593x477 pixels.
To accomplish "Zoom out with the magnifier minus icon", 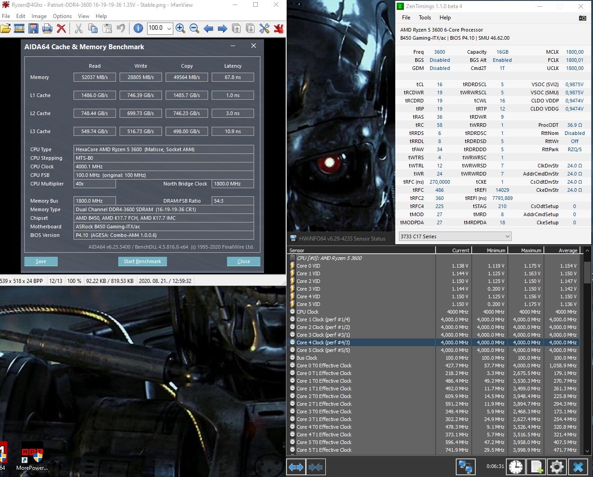I will pos(194,28).
